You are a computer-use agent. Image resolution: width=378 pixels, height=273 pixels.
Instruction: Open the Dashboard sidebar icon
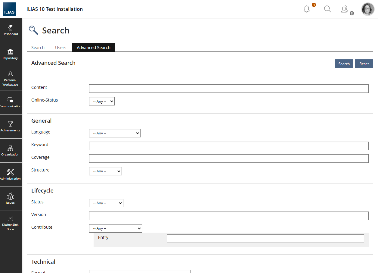(11, 30)
